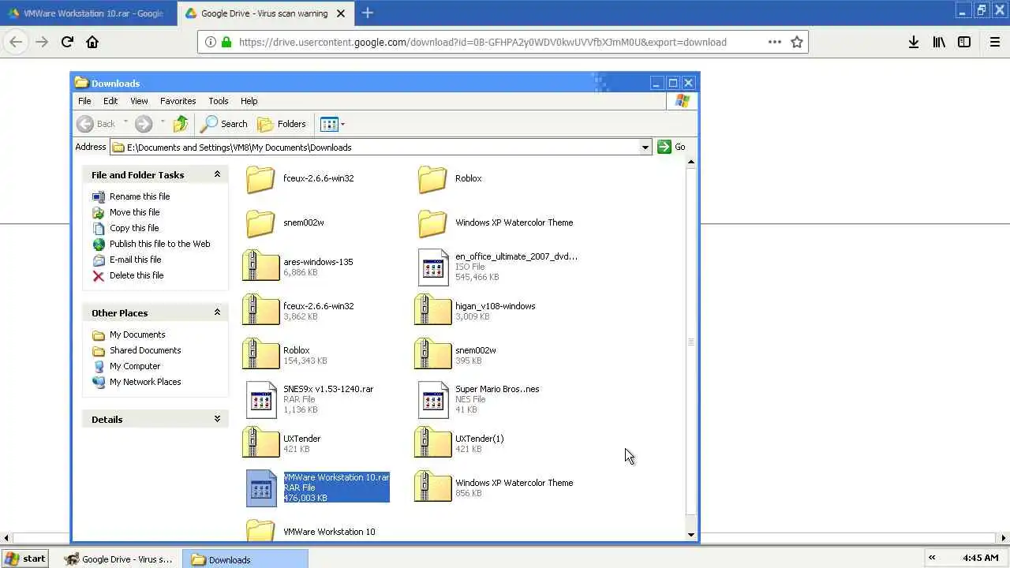The width and height of the screenshot is (1010, 568).
Task: Select snem002w 395 KB zip icon
Action: (x=432, y=354)
